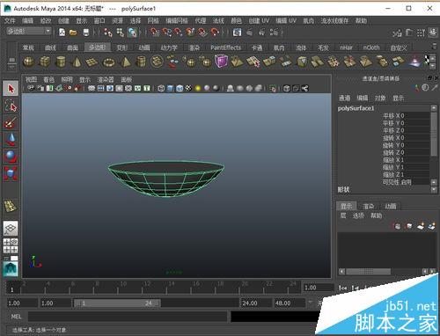Toggle use all lights yellow bulb icon

(198, 88)
